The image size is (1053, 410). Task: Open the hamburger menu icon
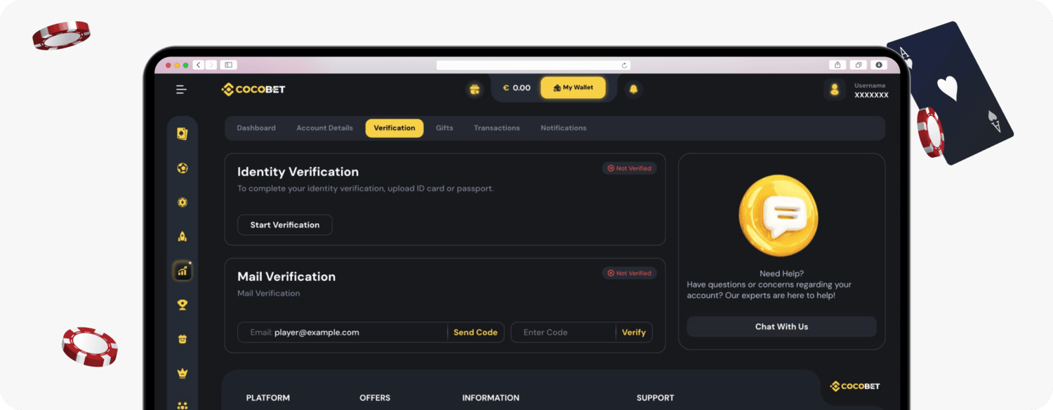(x=181, y=89)
